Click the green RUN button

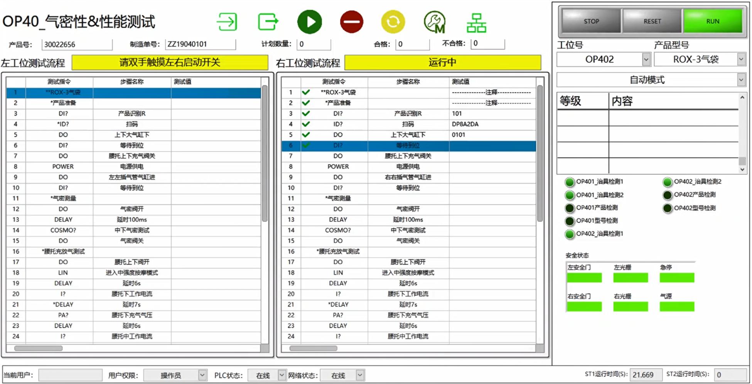[x=713, y=21]
